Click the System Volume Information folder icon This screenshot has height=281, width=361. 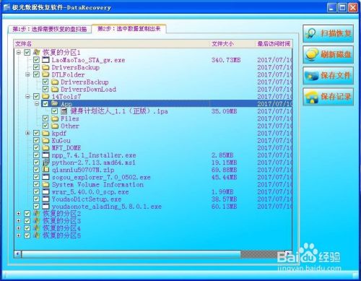45,184
